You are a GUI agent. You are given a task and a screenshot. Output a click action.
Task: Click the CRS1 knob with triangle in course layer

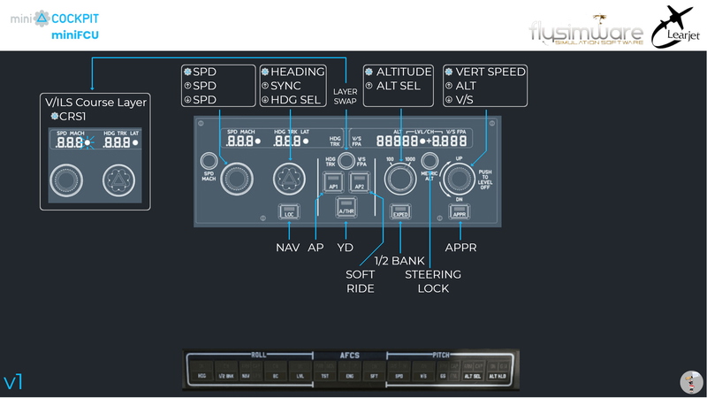click(x=118, y=180)
